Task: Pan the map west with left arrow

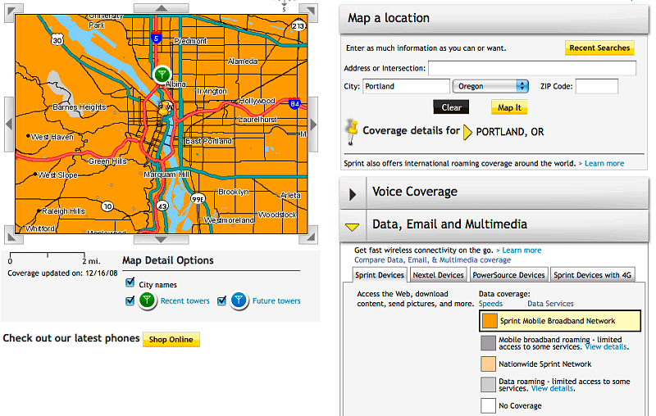Action: 9,124
